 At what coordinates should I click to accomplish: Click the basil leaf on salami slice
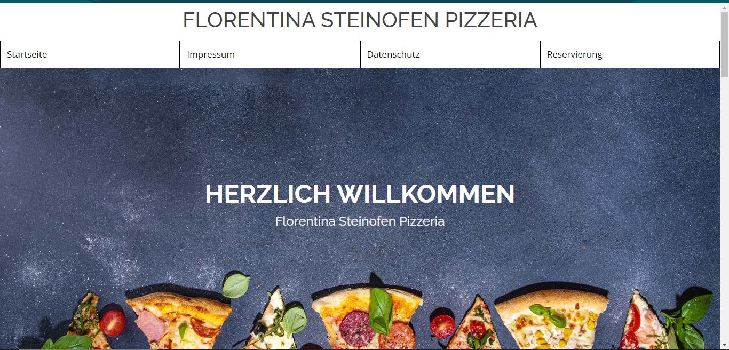point(381,311)
